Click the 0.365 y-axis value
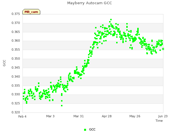 [x=16, y=32]
